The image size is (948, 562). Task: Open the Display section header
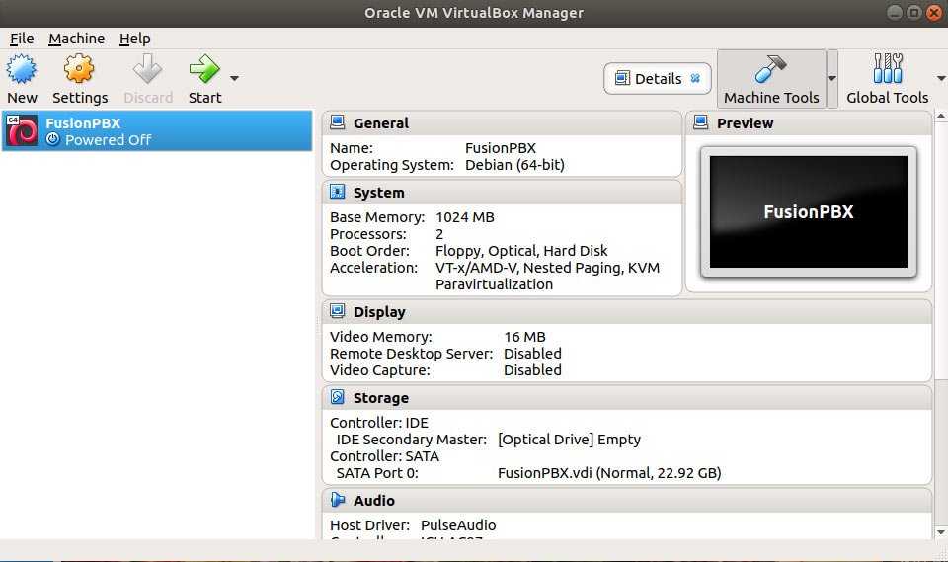point(627,312)
